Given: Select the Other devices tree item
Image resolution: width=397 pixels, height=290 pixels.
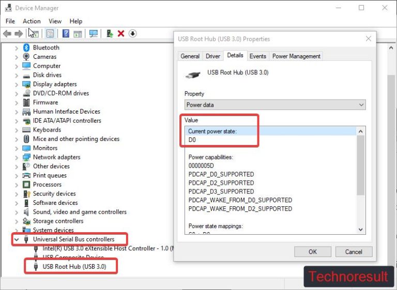Looking at the screenshot, I should [x=51, y=166].
